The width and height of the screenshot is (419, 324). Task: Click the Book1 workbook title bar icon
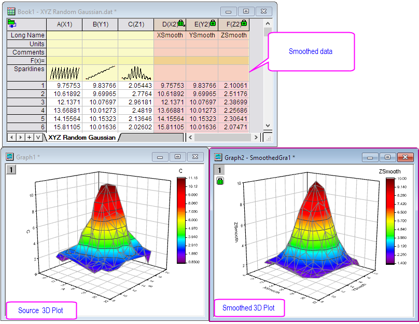click(10, 11)
